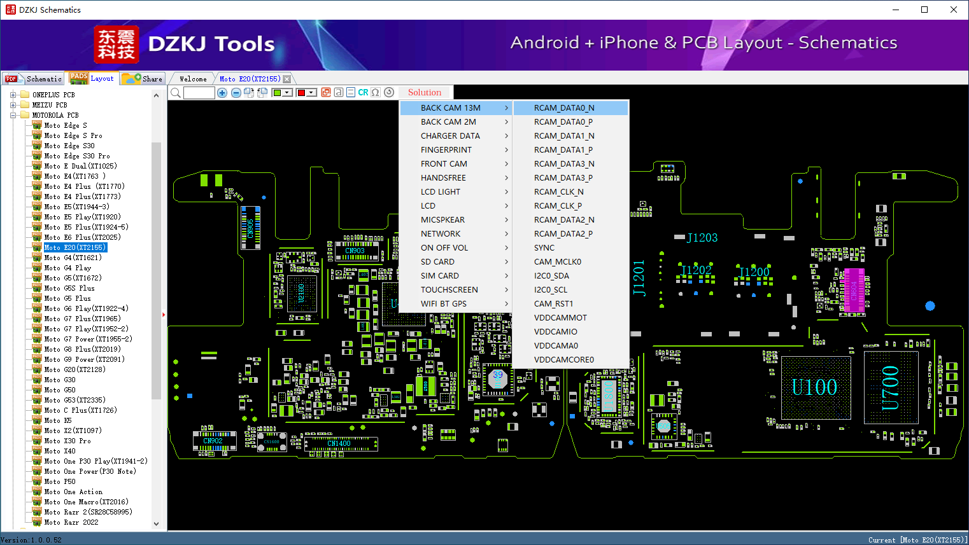Click the component search input field
This screenshot has width=969, height=545.
point(199,93)
